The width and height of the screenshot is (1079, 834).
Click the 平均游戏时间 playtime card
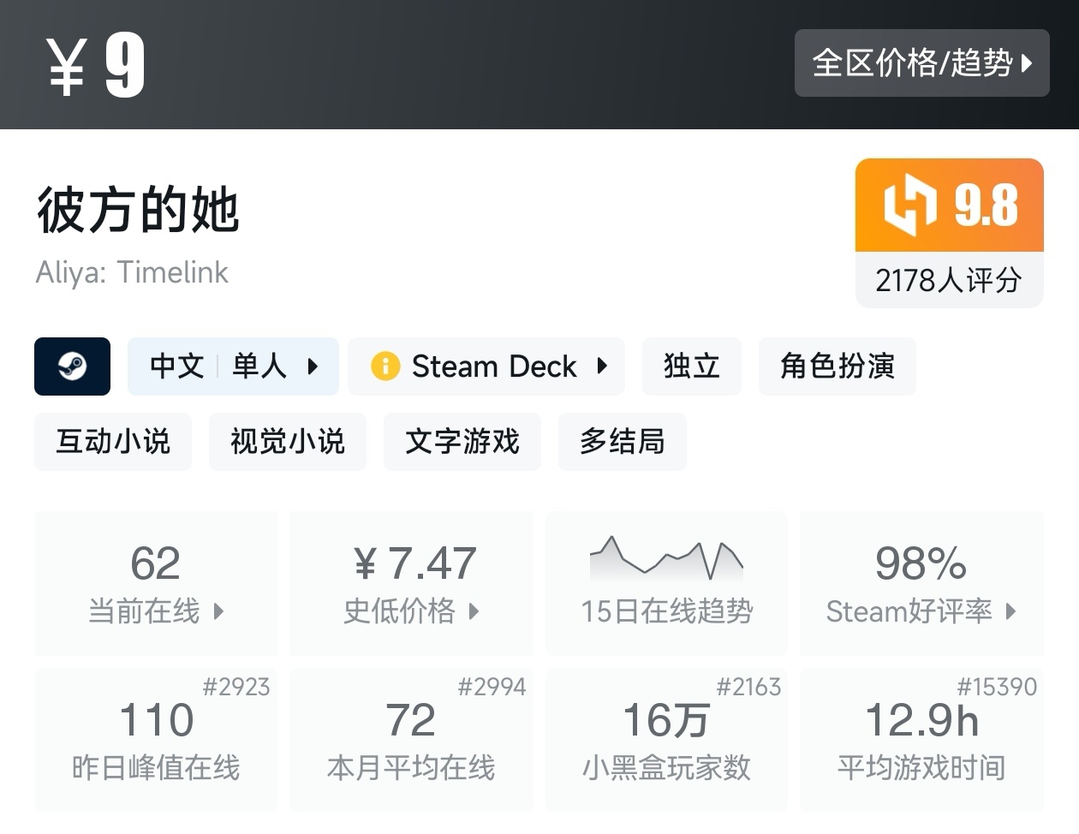point(921,740)
